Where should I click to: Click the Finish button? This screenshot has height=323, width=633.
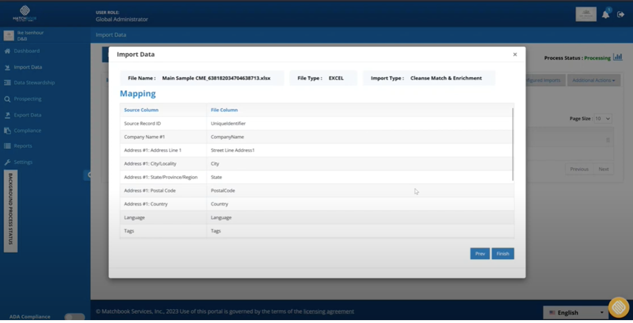(x=502, y=253)
